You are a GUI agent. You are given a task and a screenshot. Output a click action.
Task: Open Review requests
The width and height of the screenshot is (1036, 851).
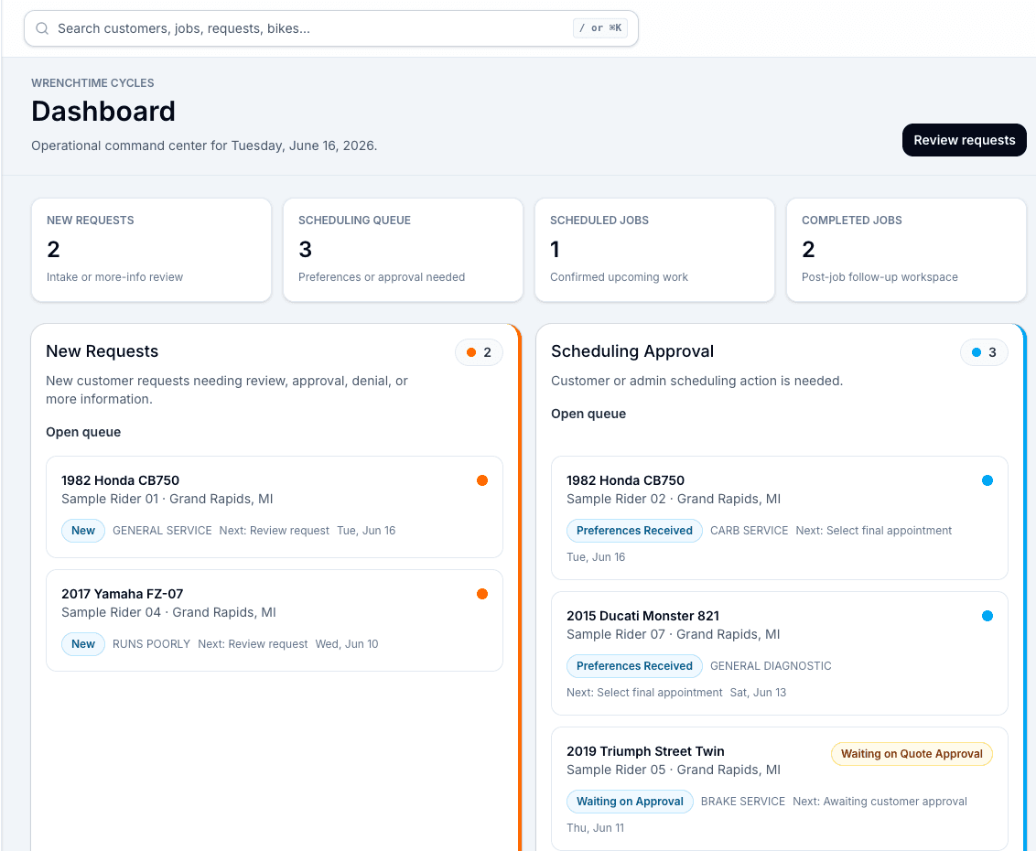tap(964, 140)
